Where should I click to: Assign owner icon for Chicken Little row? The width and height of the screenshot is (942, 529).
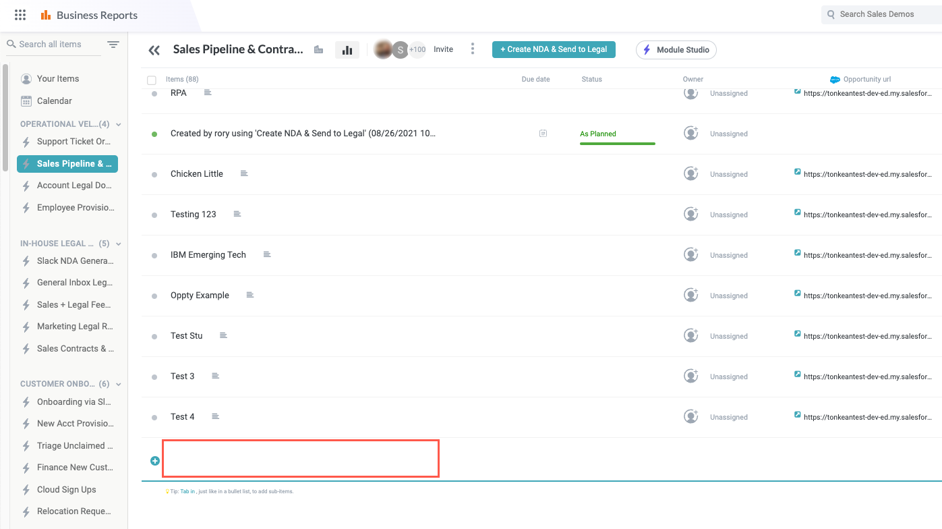click(x=690, y=174)
